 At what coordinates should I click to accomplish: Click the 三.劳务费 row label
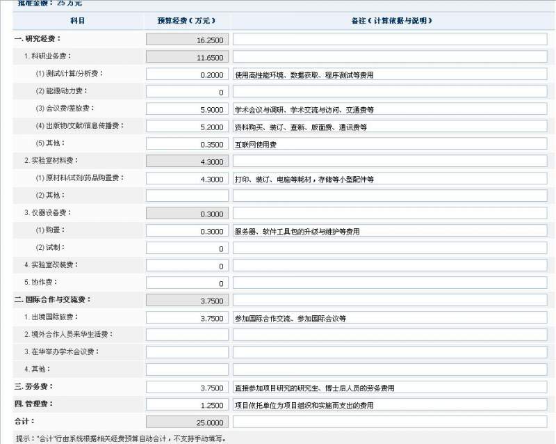pos(33,386)
